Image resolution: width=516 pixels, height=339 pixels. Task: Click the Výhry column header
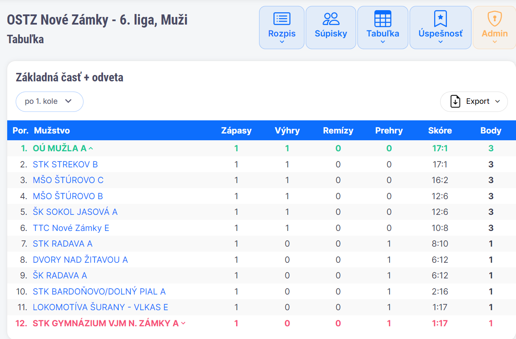(287, 131)
